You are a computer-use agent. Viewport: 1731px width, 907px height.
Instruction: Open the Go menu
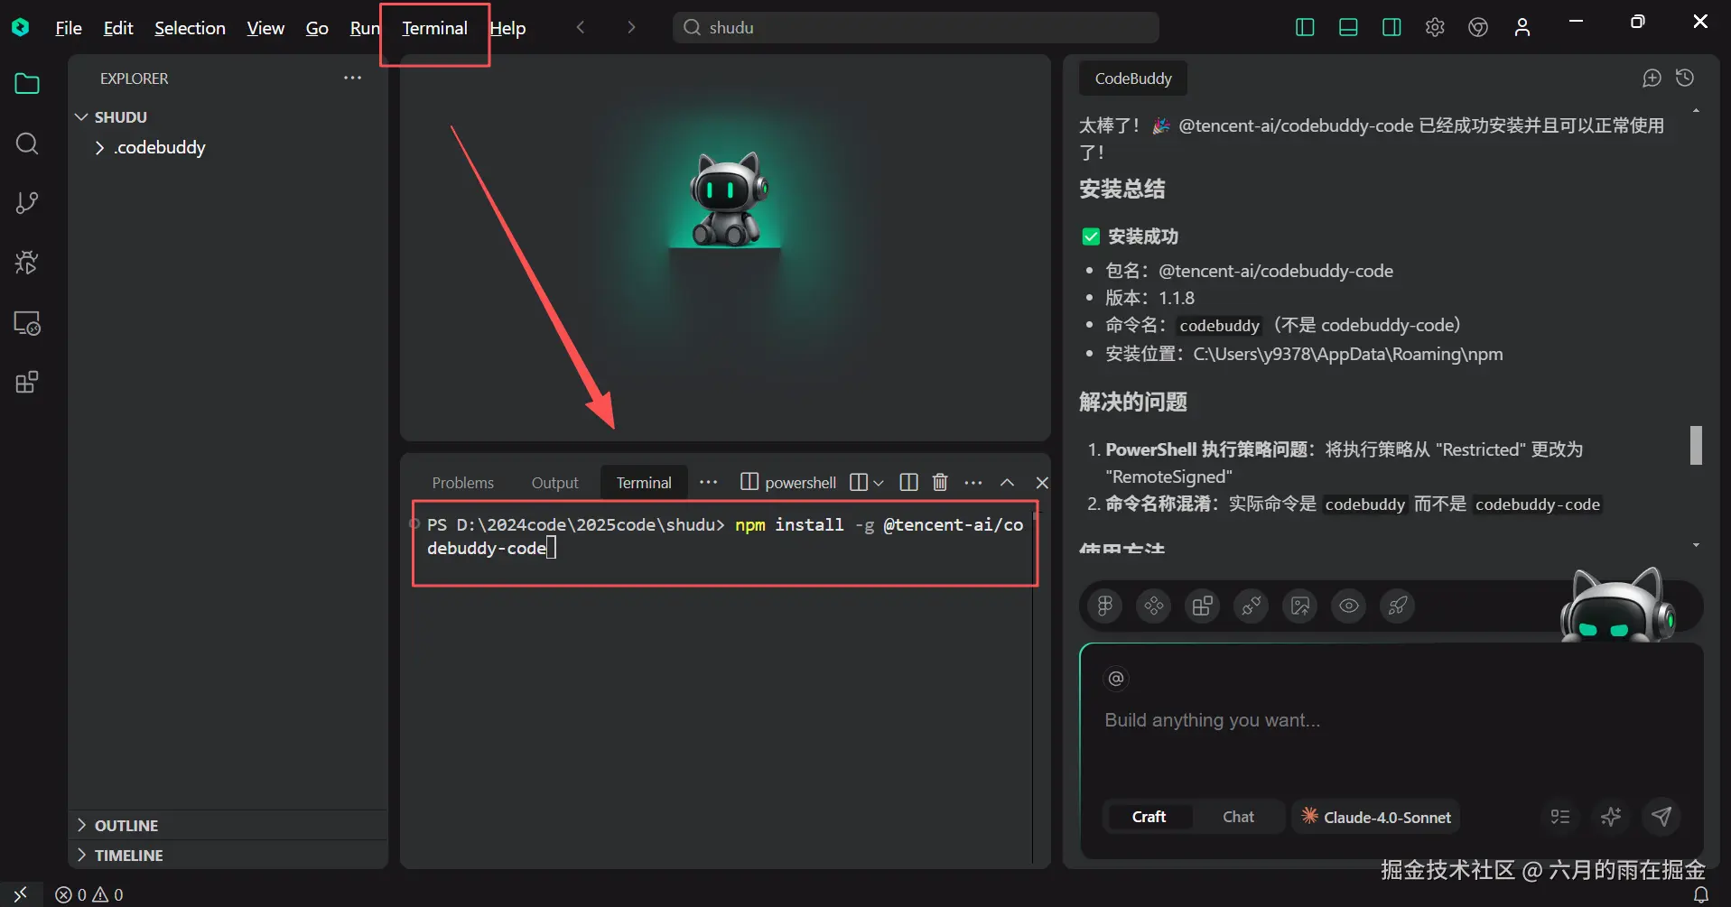[317, 28]
